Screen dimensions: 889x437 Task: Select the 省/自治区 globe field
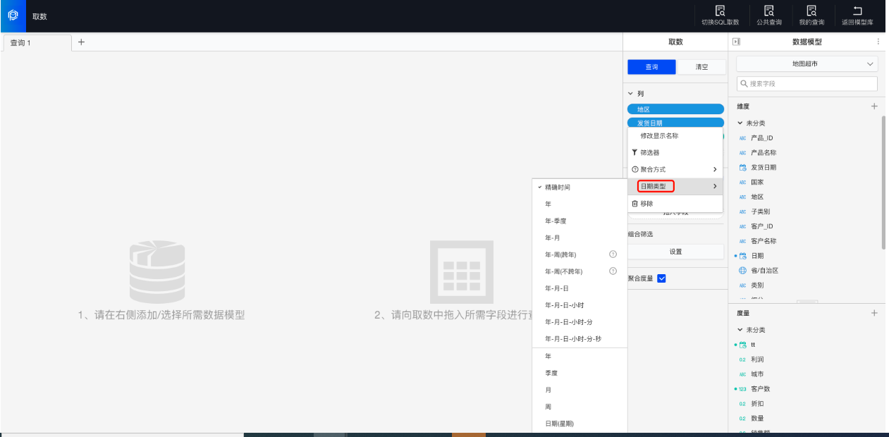point(765,271)
